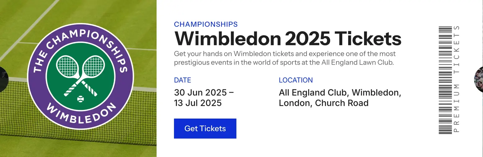Click the Wimbledon Championships circular logo
Viewport: 483px width, 157px height.
(80, 76)
